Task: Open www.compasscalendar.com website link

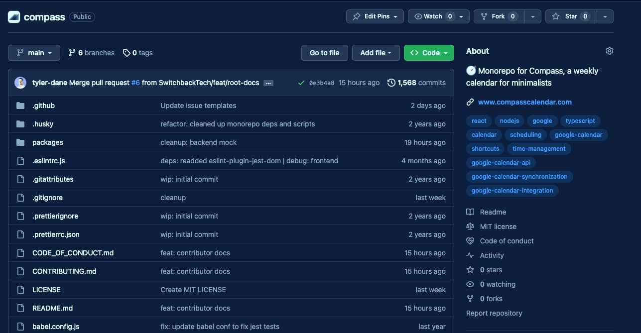Action: tap(524, 102)
